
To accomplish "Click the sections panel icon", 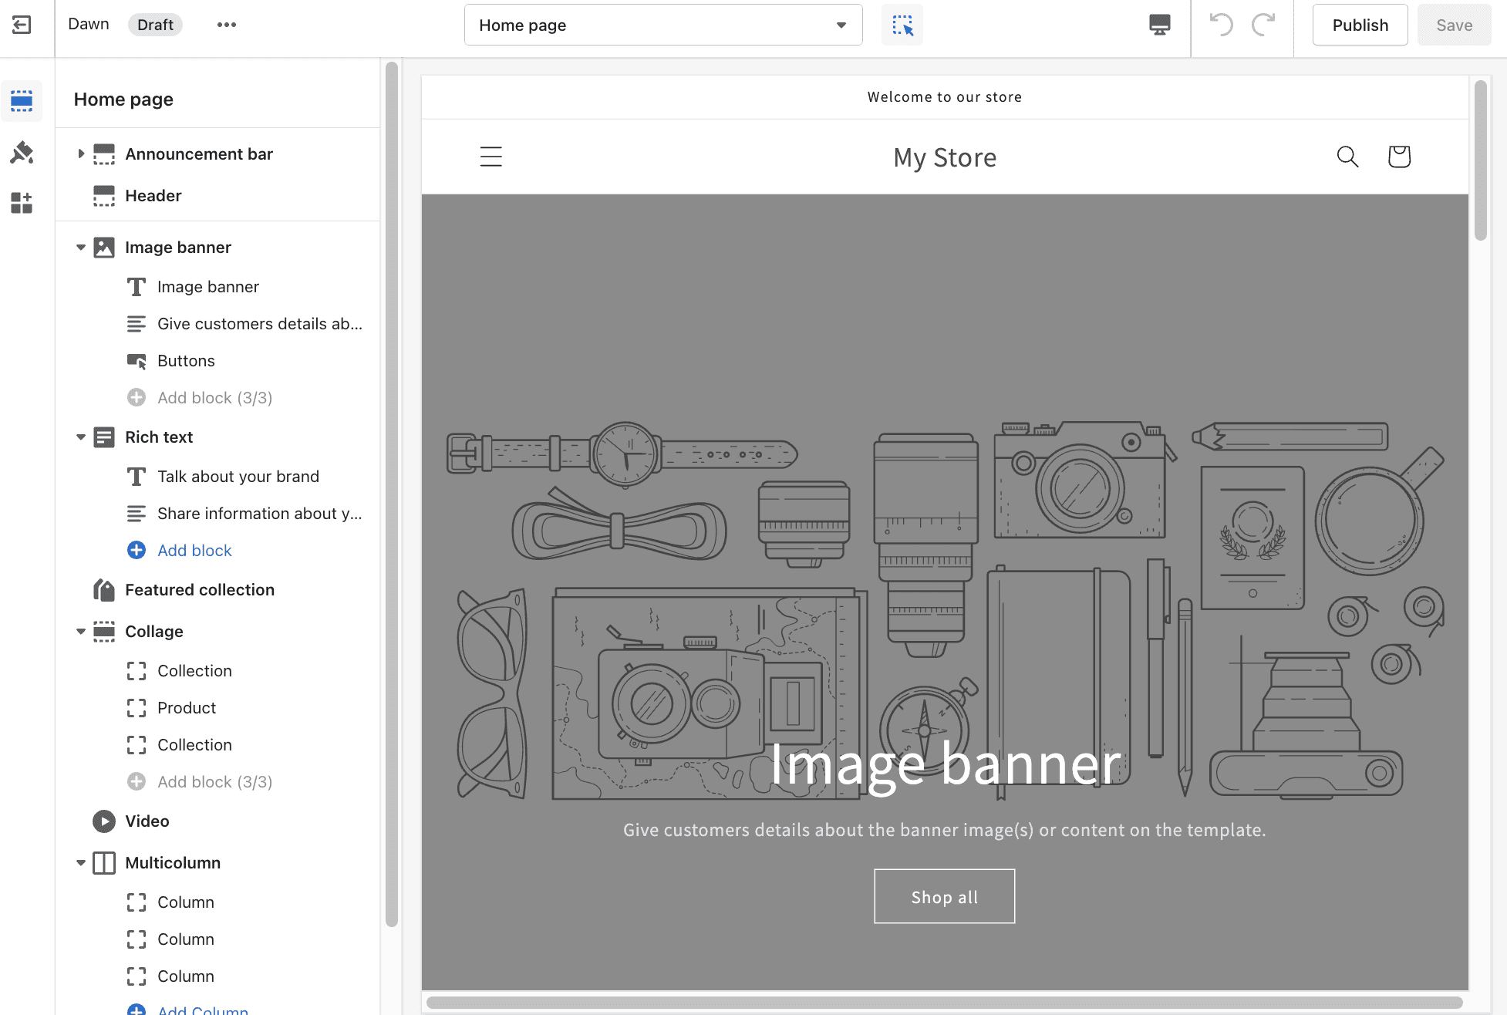I will (22, 101).
